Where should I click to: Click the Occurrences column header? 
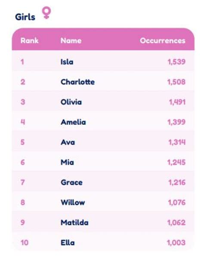163,41
